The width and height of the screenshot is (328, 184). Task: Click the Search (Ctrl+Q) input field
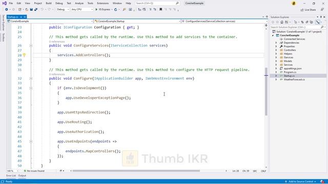pyautogui.click(x=157, y=3)
